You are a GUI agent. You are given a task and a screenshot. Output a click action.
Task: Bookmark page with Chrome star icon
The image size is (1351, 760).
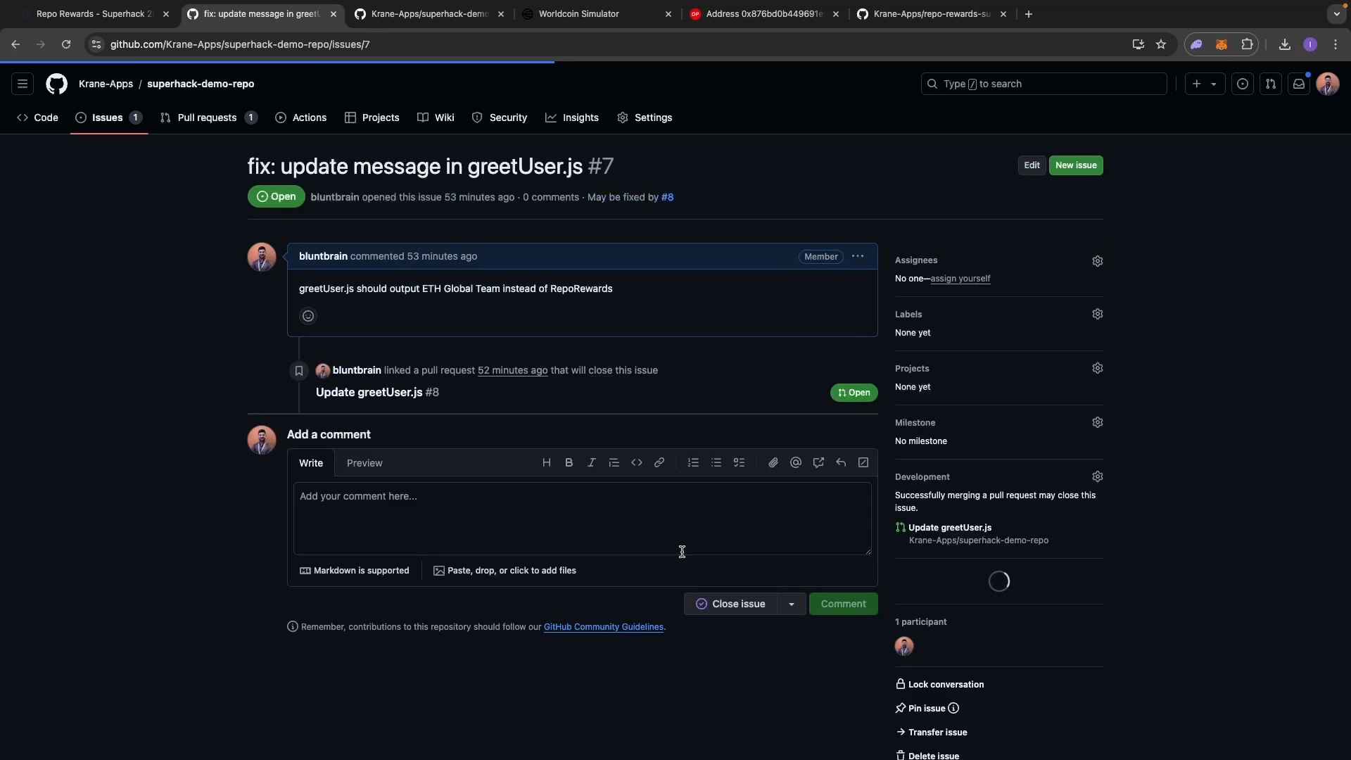[1161, 44]
